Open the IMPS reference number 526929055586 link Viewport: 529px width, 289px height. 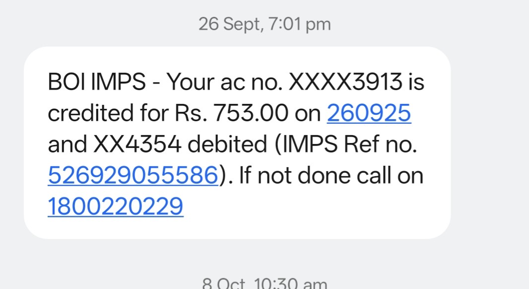point(133,176)
